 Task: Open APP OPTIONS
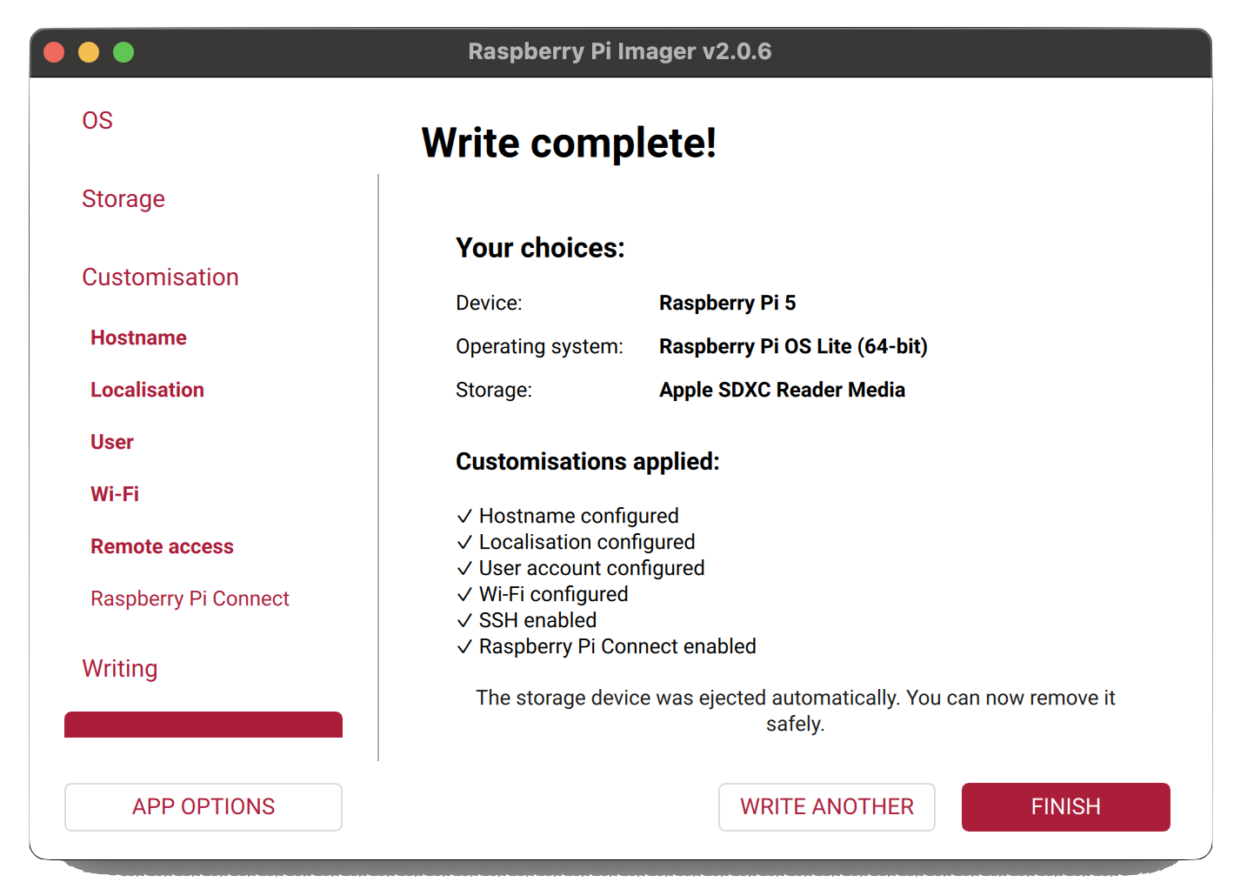[x=203, y=806]
